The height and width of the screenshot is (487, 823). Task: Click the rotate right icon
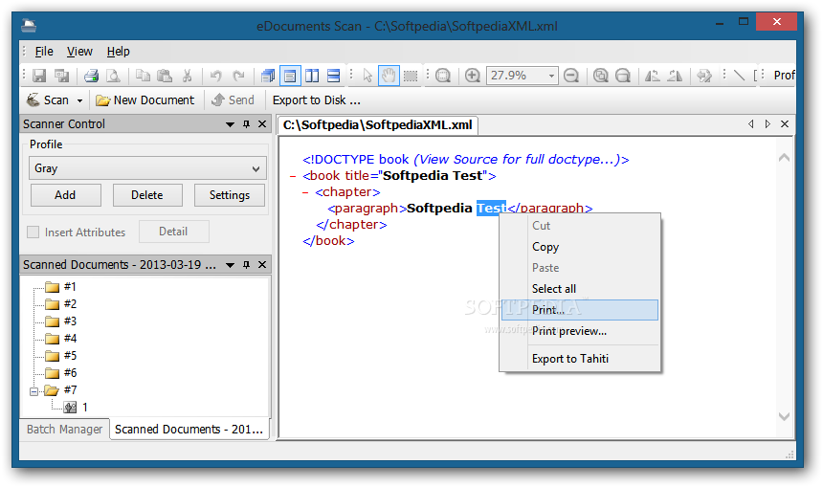pyautogui.click(x=675, y=76)
